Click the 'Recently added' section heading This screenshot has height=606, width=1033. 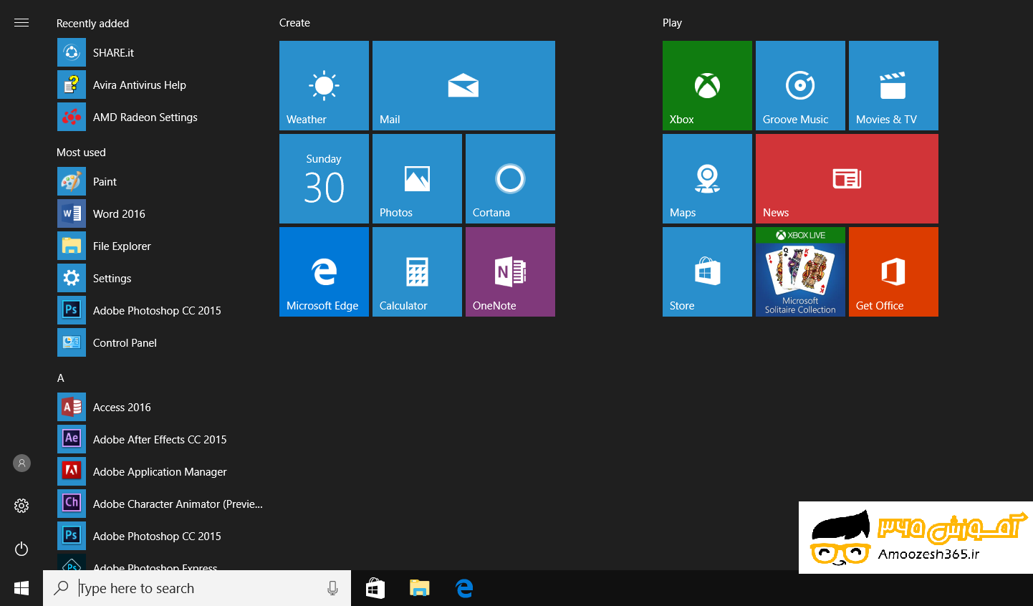pyautogui.click(x=92, y=23)
